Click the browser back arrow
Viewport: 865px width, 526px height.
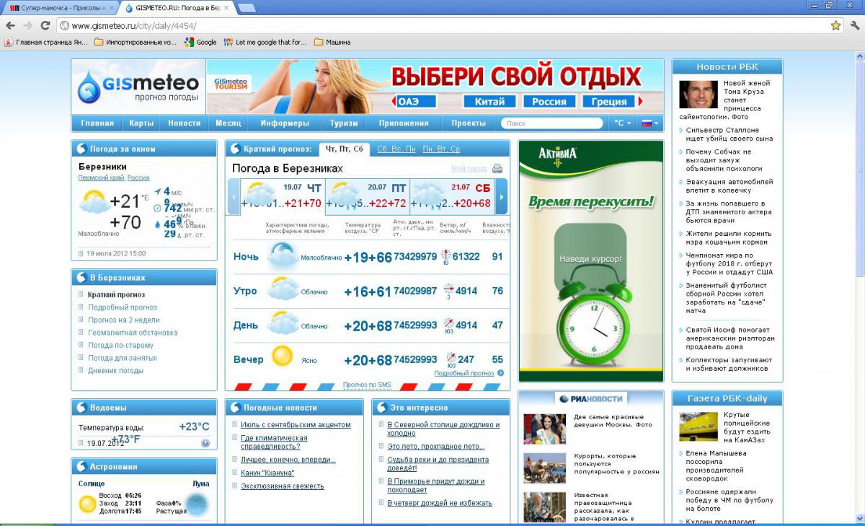click(11, 25)
